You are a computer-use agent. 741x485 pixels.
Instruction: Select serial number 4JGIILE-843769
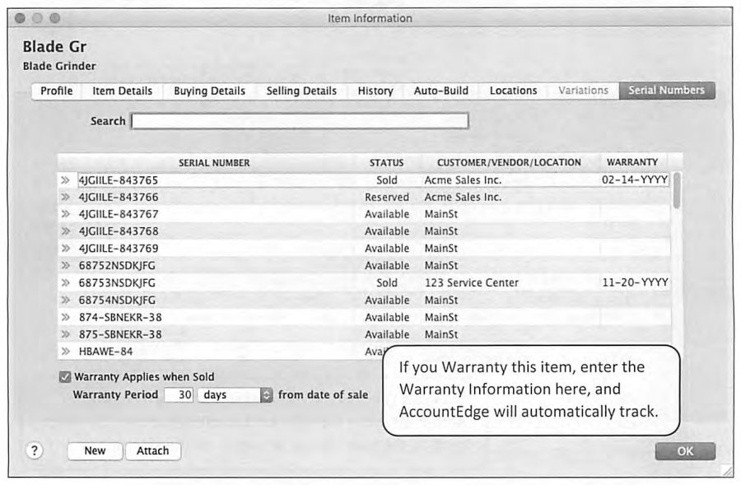click(x=118, y=248)
